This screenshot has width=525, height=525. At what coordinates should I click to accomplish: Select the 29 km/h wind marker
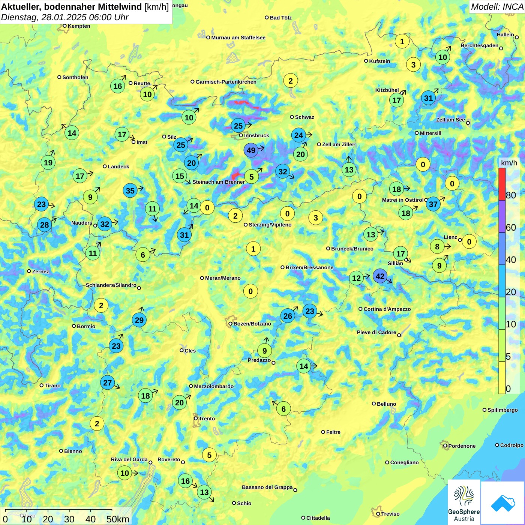[139, 320]
